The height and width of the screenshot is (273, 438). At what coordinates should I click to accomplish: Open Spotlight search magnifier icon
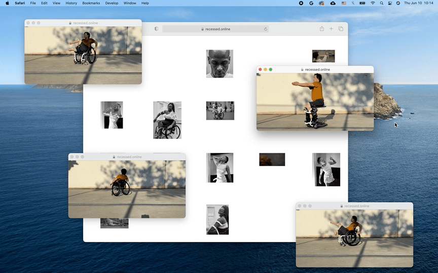(382, 3)
